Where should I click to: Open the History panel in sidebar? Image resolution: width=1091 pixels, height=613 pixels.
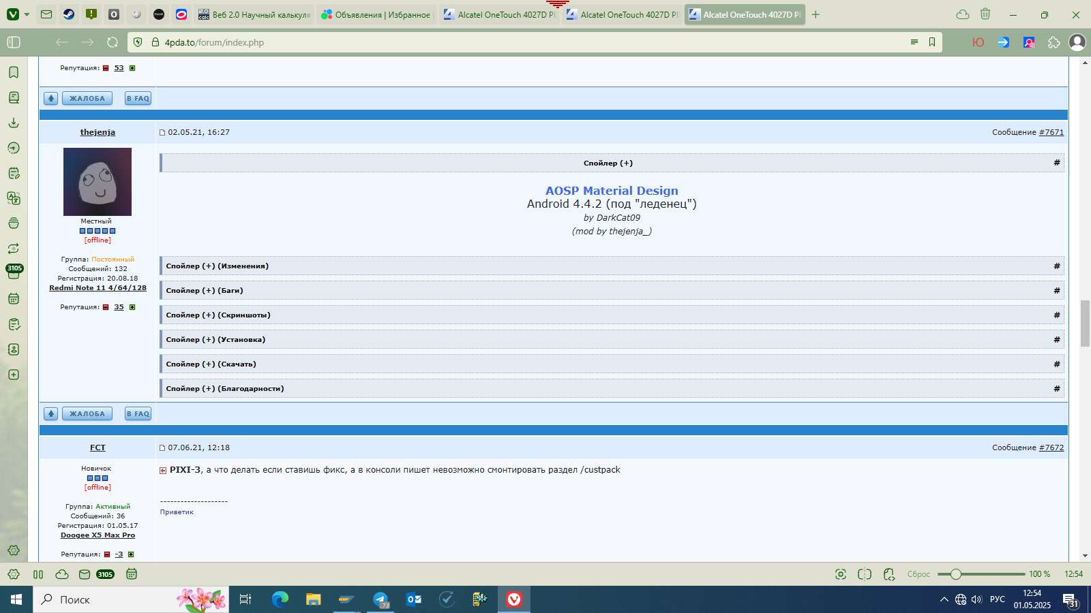click(x=14, y=148)
